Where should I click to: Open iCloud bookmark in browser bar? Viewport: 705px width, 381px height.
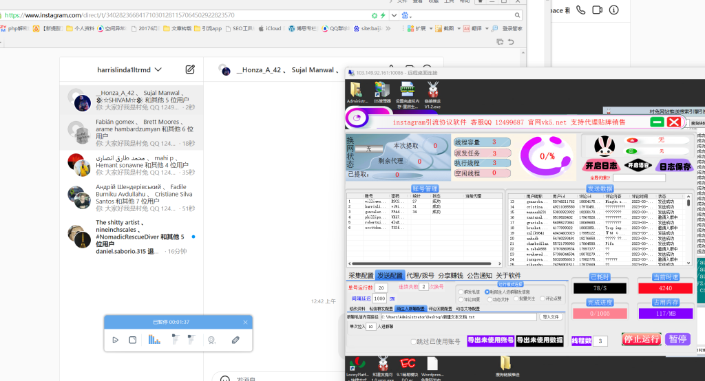270,28
